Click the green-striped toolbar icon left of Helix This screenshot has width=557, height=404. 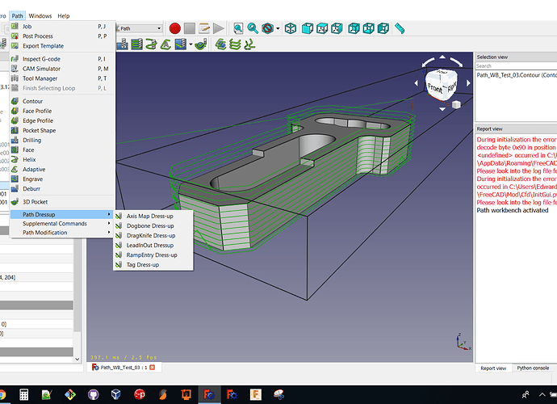pyautogui.click(x=136, y=44)
